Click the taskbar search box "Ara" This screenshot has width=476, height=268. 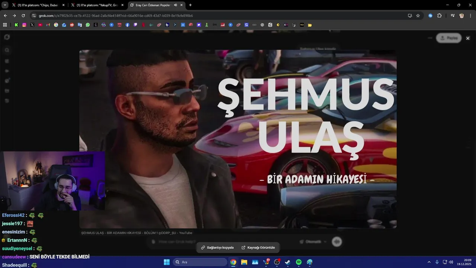pyautogui.click(x=200, y=262)
